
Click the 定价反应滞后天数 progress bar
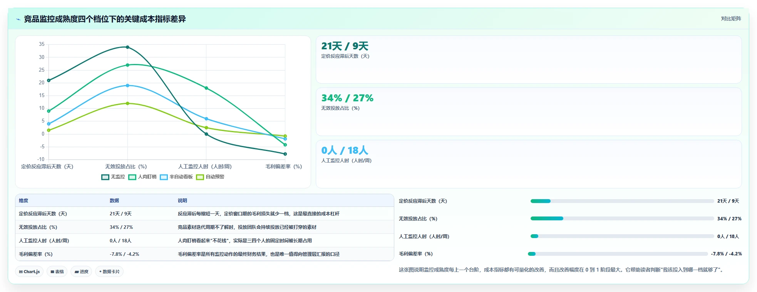(622, 201)
